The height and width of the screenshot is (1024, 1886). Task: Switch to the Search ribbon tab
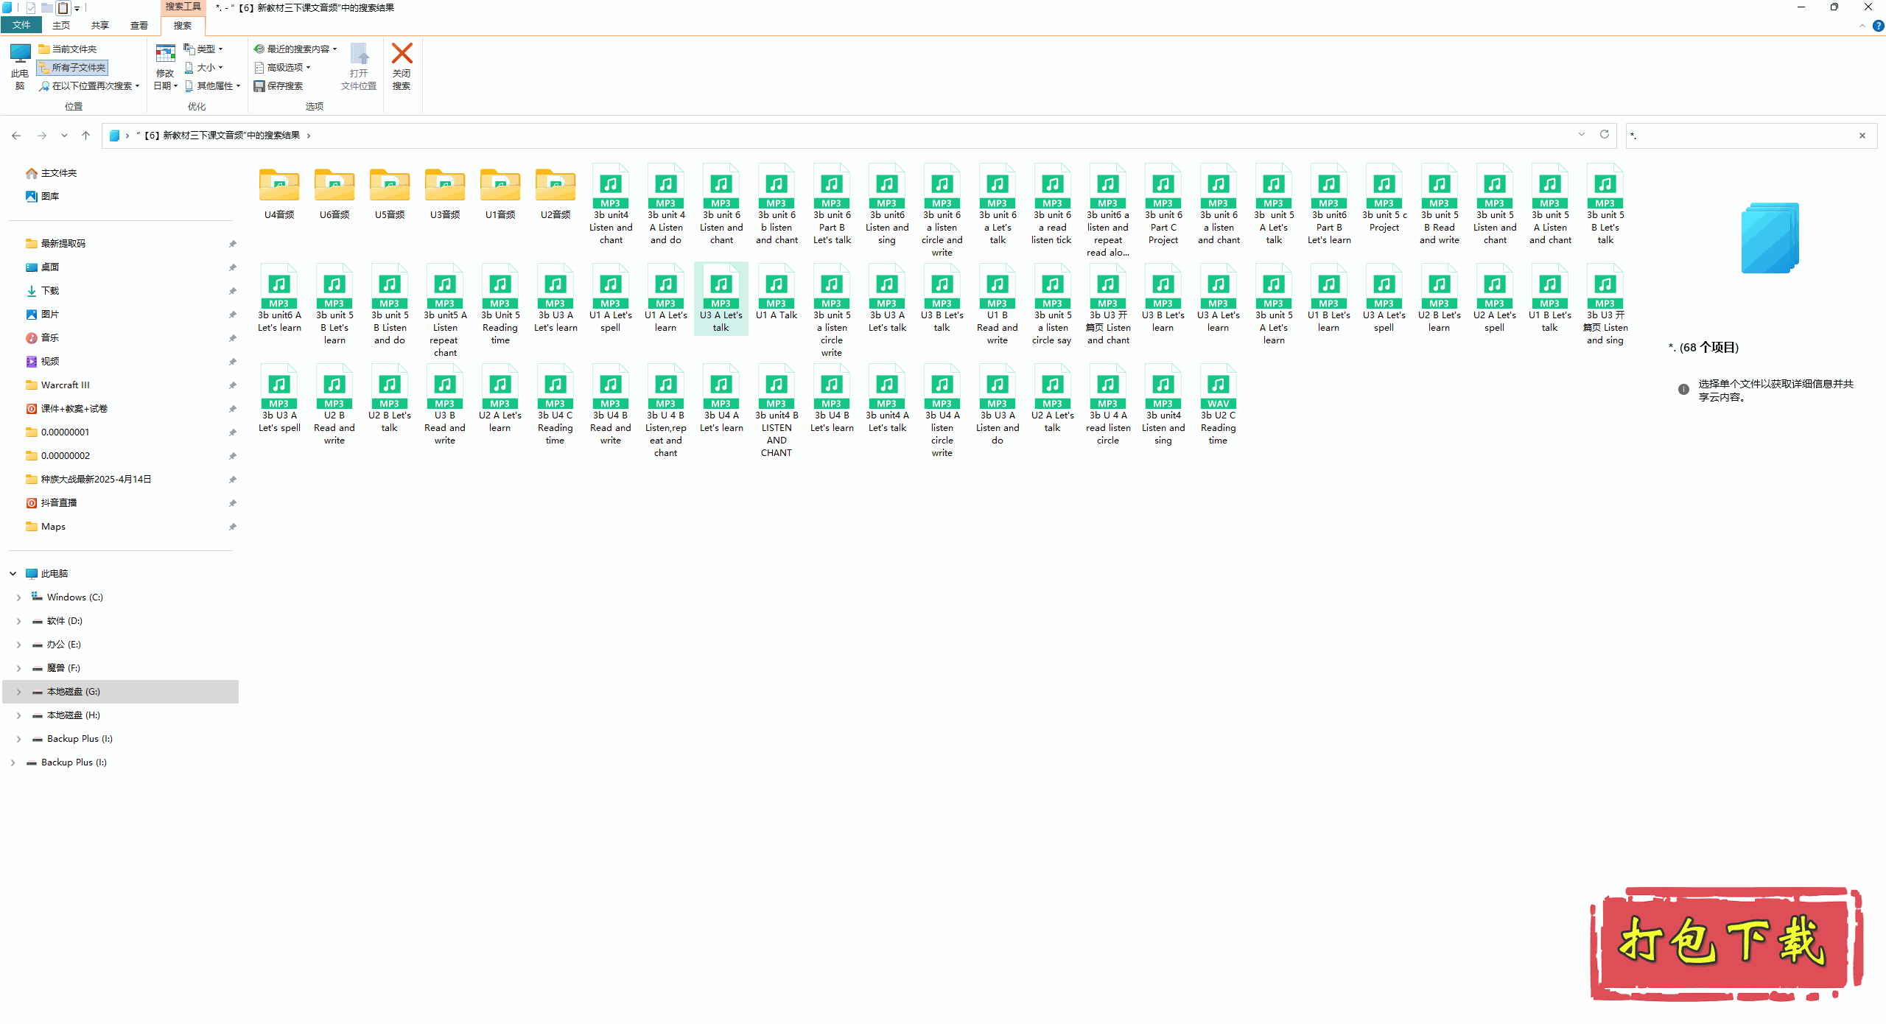point(183,25)
